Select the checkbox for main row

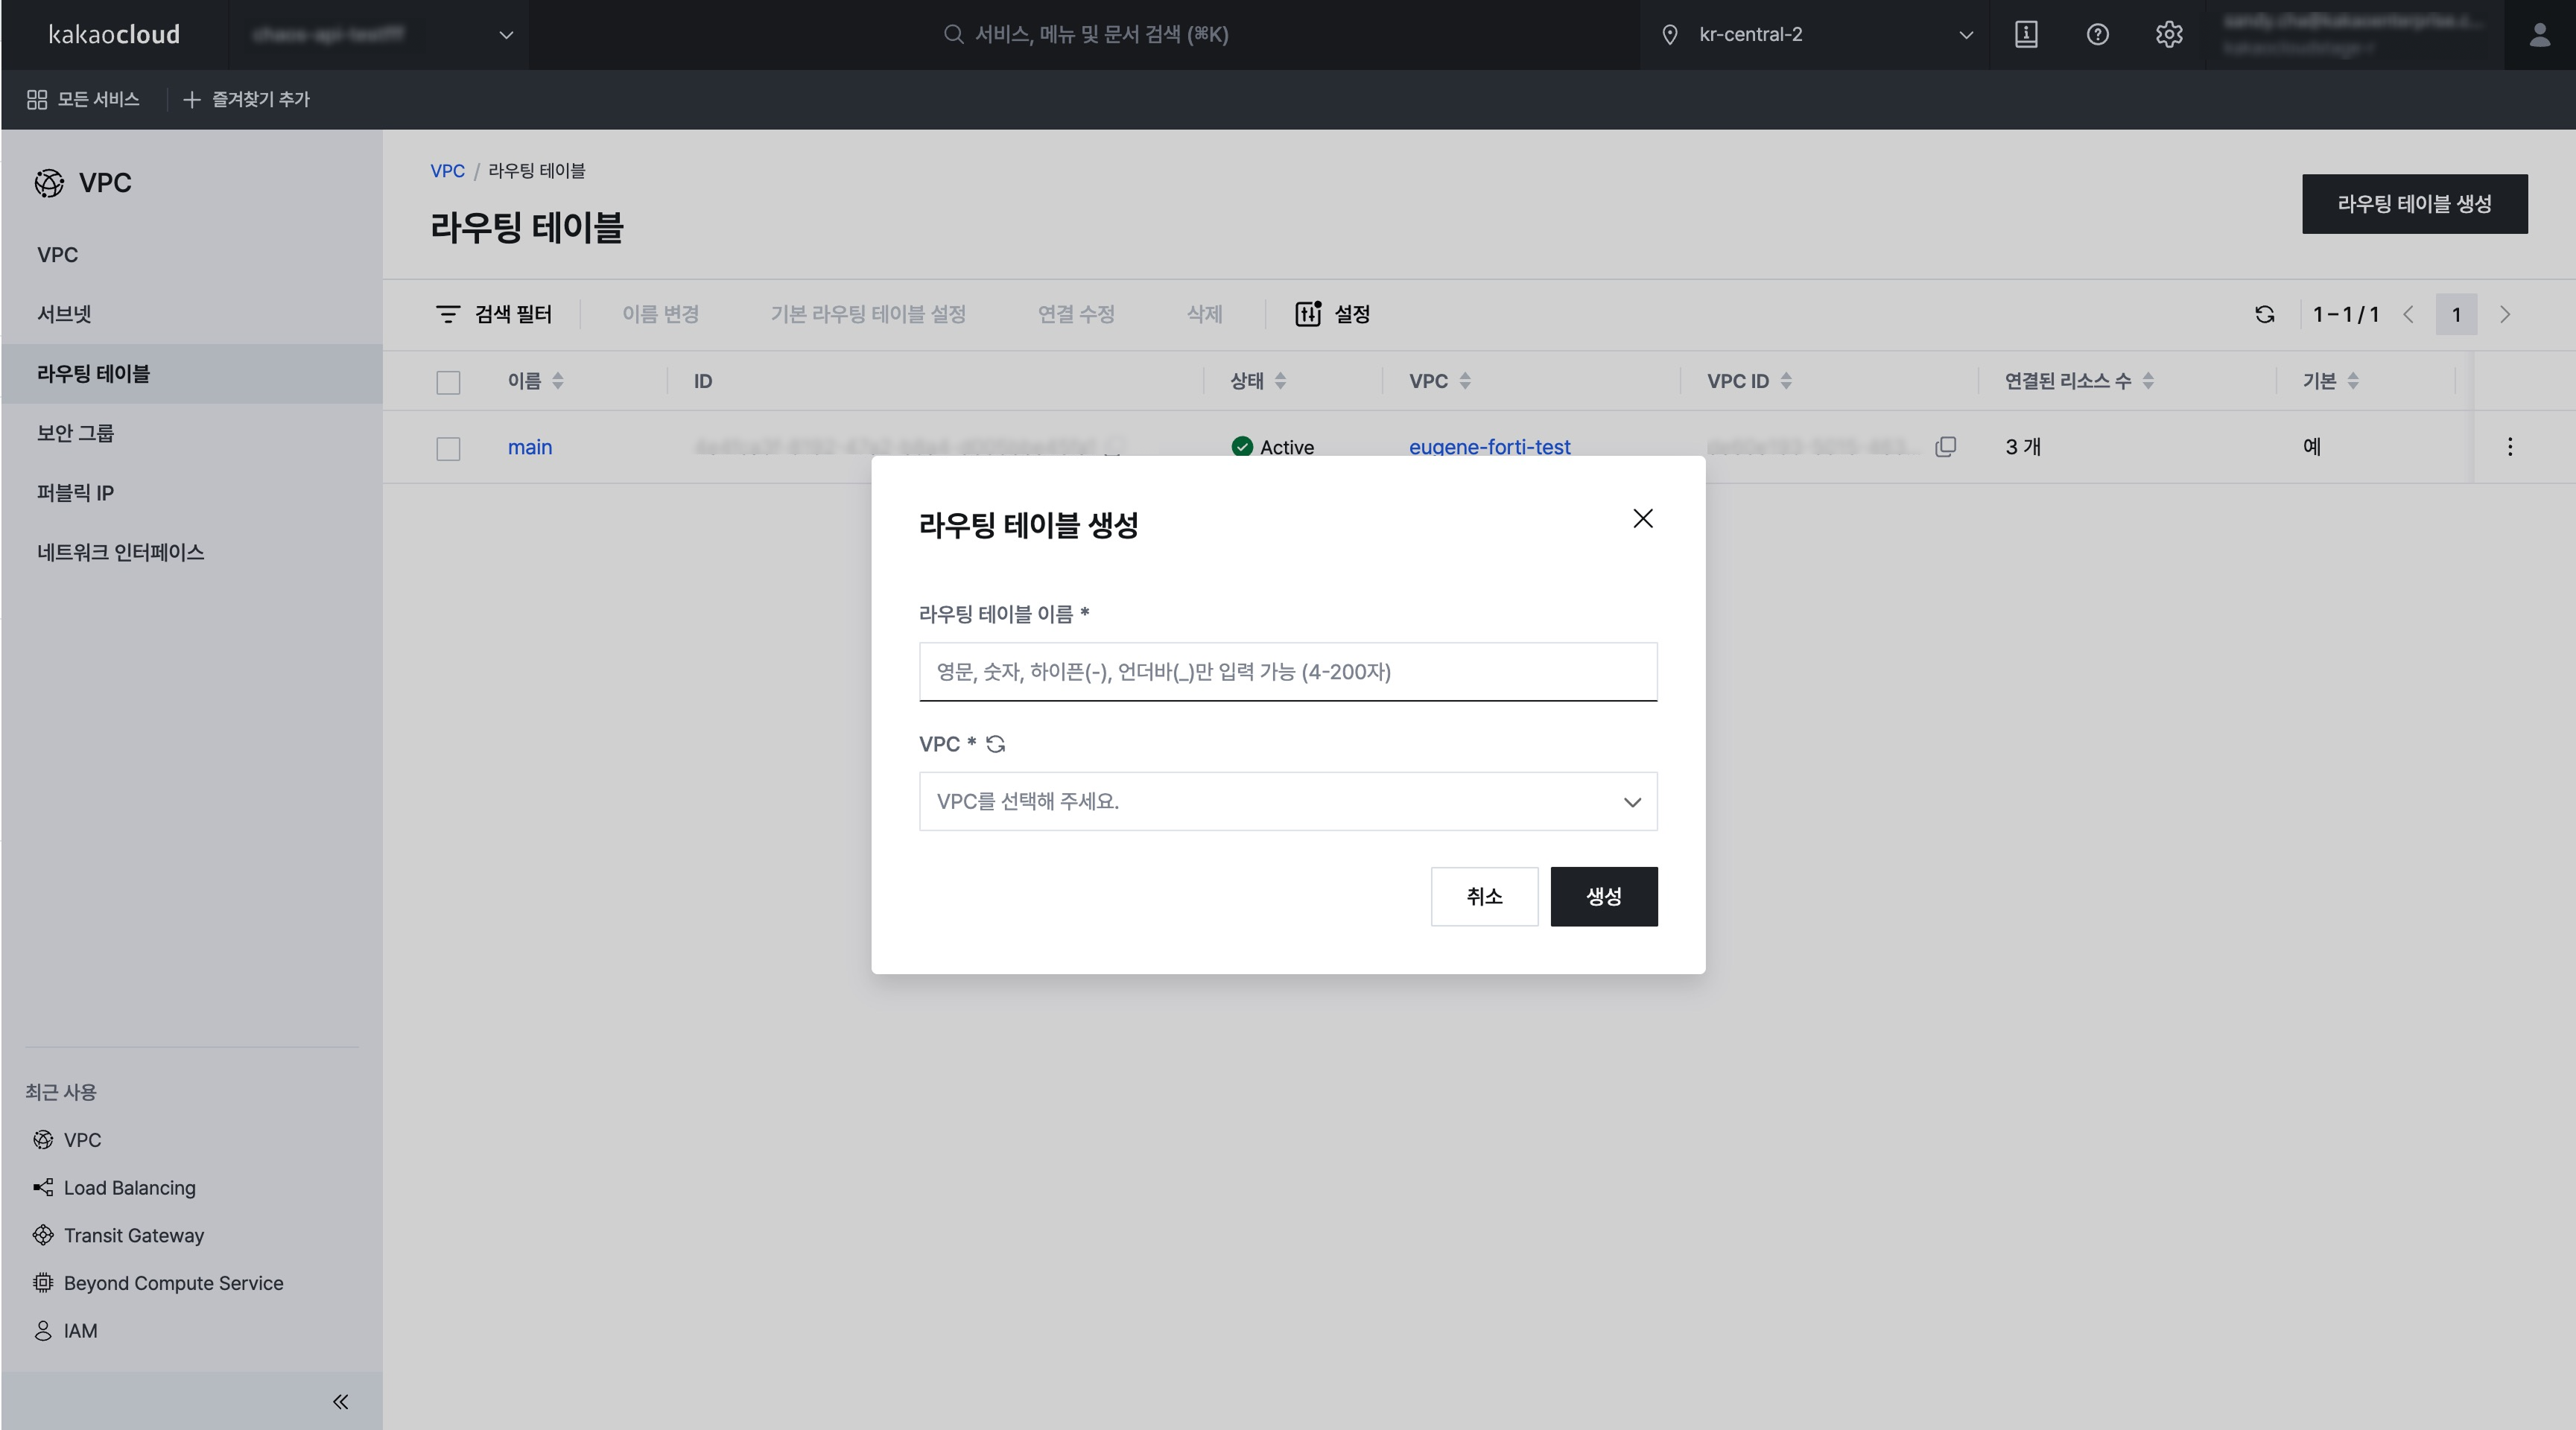448,448
